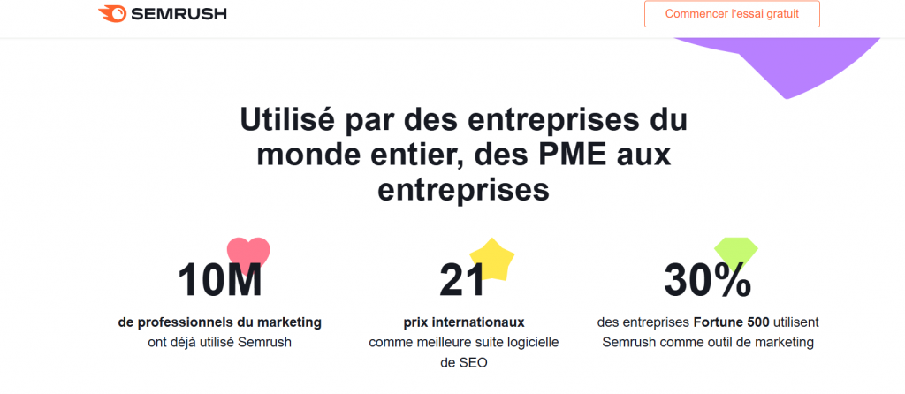Image resolution: width=905 pixels, height=394 pixels.
Task: Click bold text de professionnels du marketing
Action: (219, 322)
